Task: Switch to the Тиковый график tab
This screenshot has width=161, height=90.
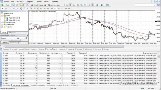Action: tap(15, 43)
